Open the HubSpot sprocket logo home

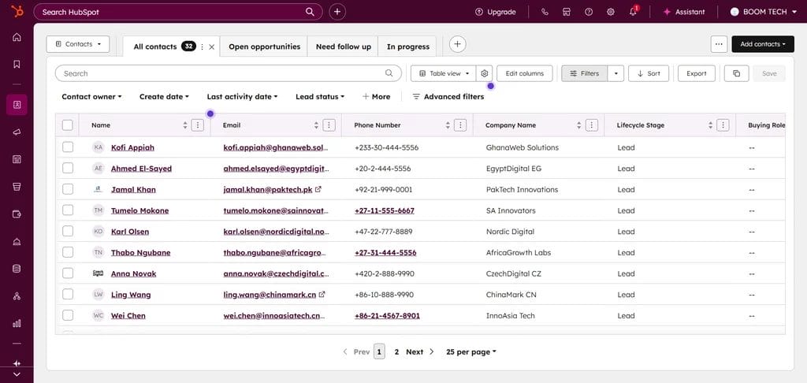coord(17,11)
